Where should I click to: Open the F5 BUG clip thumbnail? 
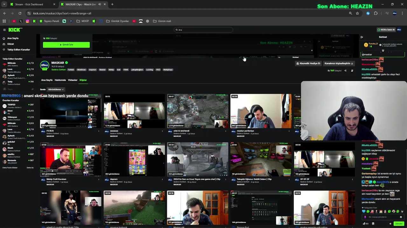tap(71, 111)
